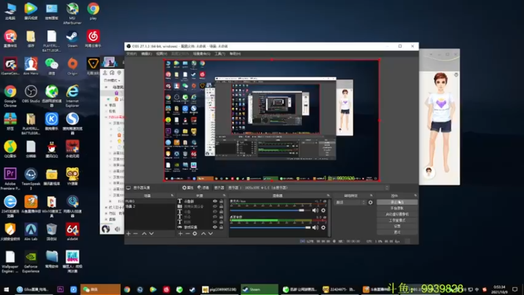Image resolution: width=524 pixels, height=295 pixels.
Task: Toggle lock on the top text source
Action: coord(221,201)
